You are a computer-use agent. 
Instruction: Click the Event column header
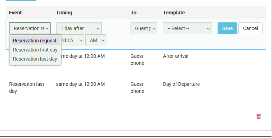15,13
